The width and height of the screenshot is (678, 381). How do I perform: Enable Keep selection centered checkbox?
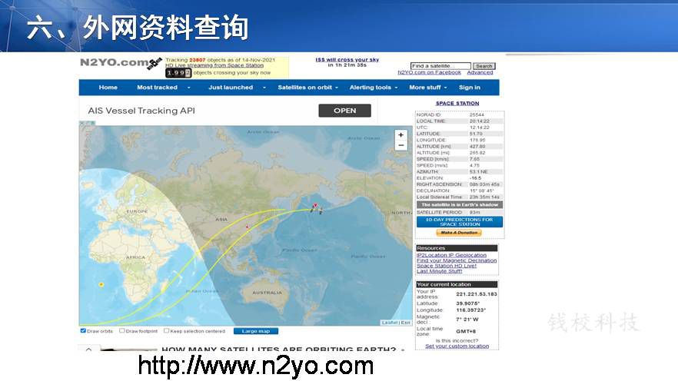point(167,331)
